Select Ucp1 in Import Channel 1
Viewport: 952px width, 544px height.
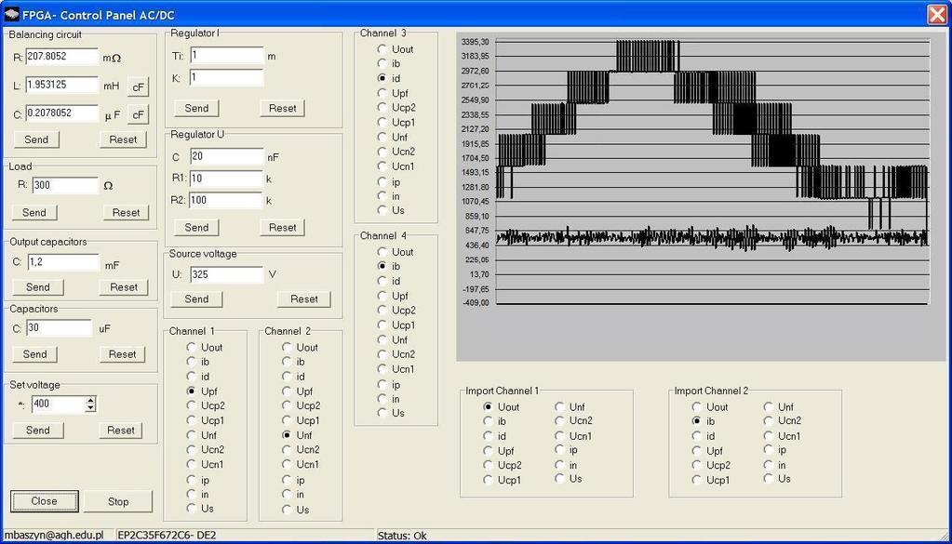502,480
